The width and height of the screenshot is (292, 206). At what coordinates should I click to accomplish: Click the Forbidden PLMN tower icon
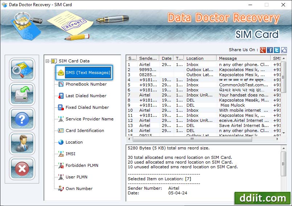click(x=61, y=165)
